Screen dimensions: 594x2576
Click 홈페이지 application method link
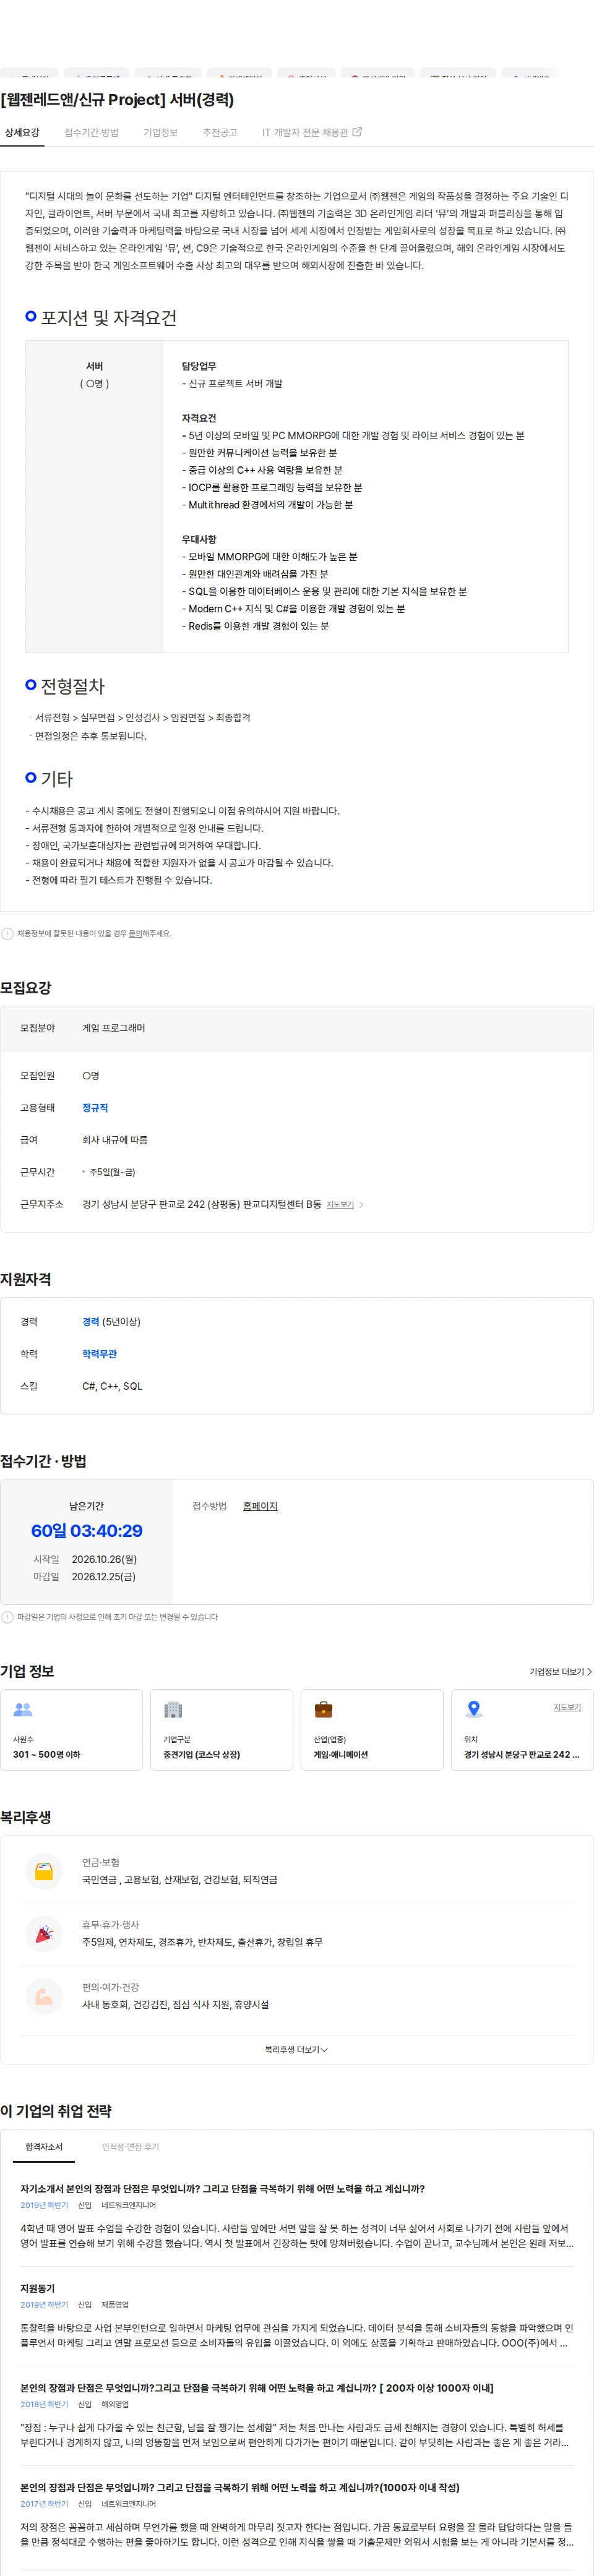[260, 1506]
